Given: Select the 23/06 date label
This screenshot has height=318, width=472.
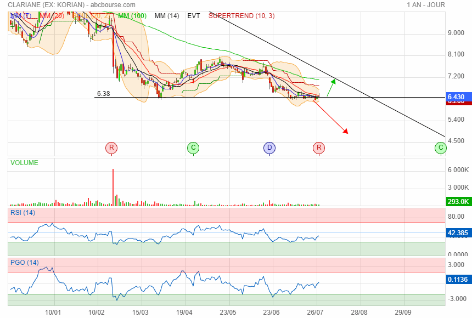Looking at the screenshot, I should click(x=272, y=313).
